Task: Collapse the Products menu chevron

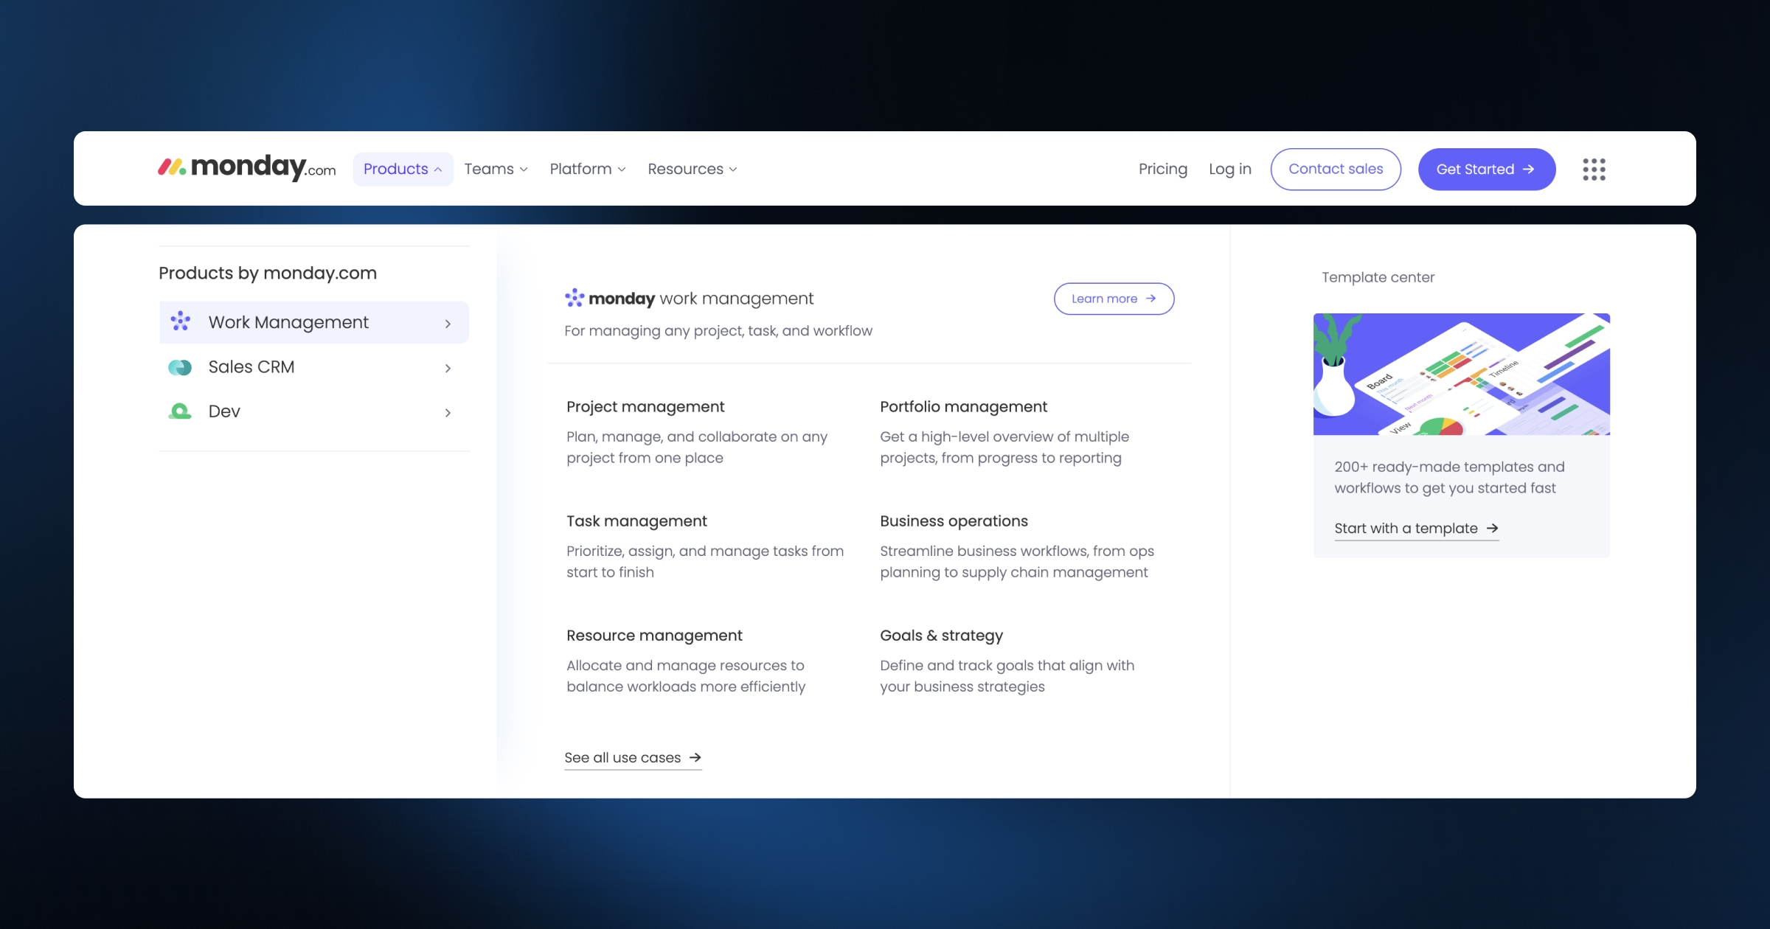Action: point(439,169)
